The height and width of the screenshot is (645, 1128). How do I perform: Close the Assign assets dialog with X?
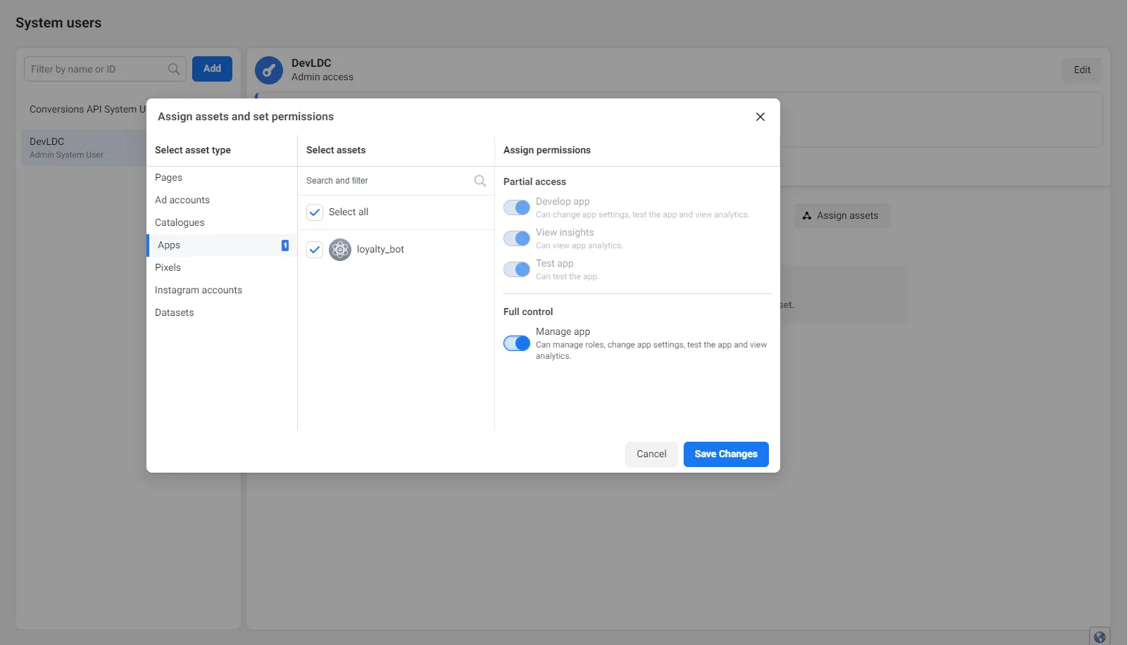[x=760, y=117]
